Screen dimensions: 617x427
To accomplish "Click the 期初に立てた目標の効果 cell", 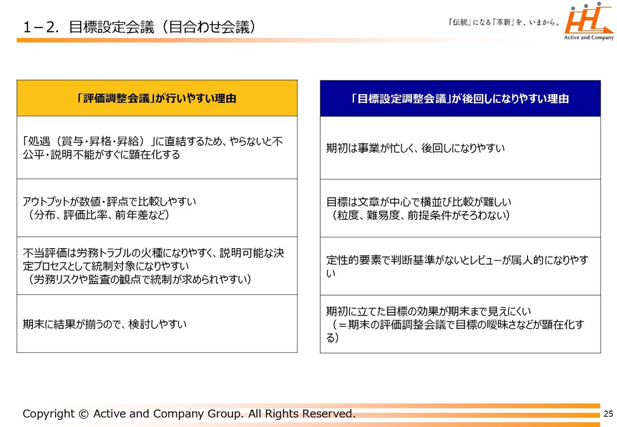I will [x=460, y=324].
